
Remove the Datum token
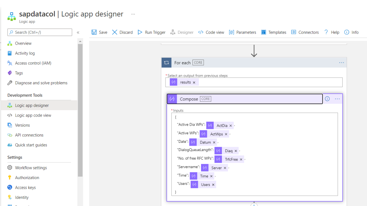pyautogui.click(x=214, y=142)
